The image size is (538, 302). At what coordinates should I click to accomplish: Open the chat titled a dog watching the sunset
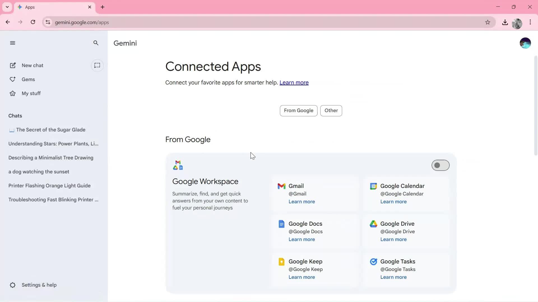click(x=39, y=171)
